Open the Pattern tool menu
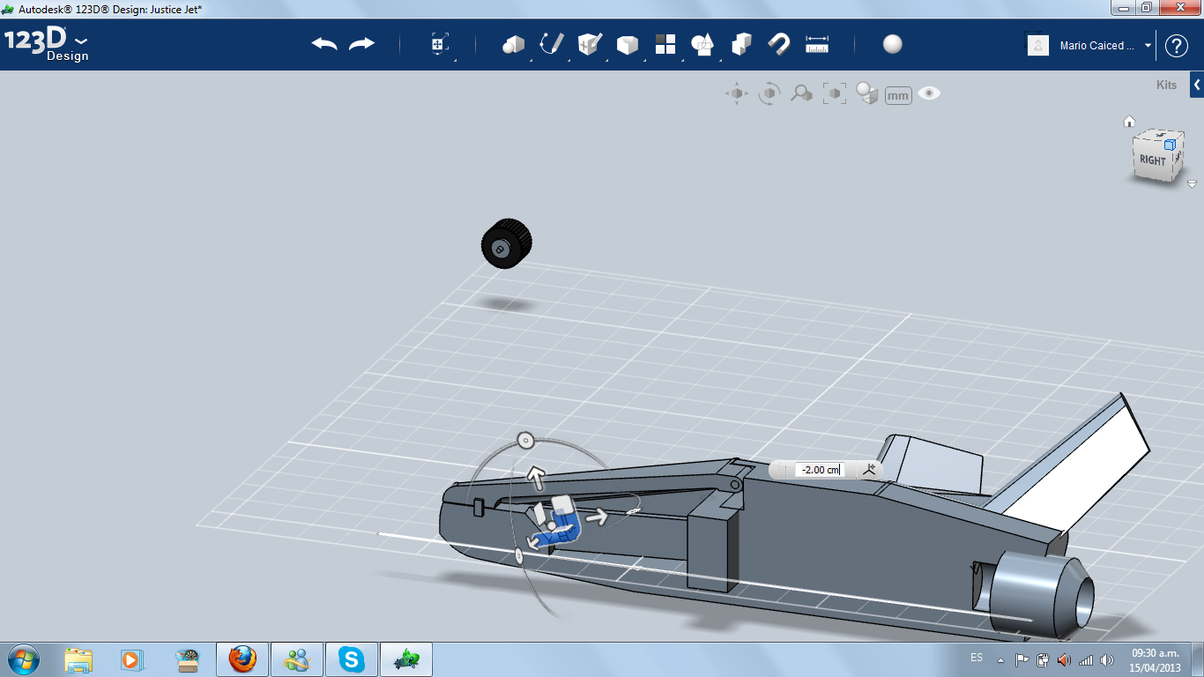 pos(665,44)
